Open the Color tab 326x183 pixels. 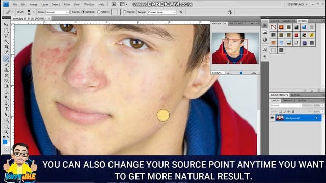pos(275,21)
